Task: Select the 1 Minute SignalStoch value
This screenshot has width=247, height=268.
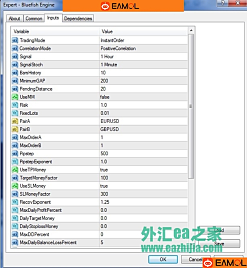Action: [109, 65]
